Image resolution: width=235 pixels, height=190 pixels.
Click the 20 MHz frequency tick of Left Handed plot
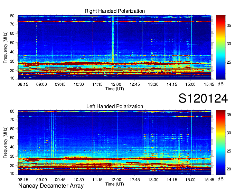(12, 166)
